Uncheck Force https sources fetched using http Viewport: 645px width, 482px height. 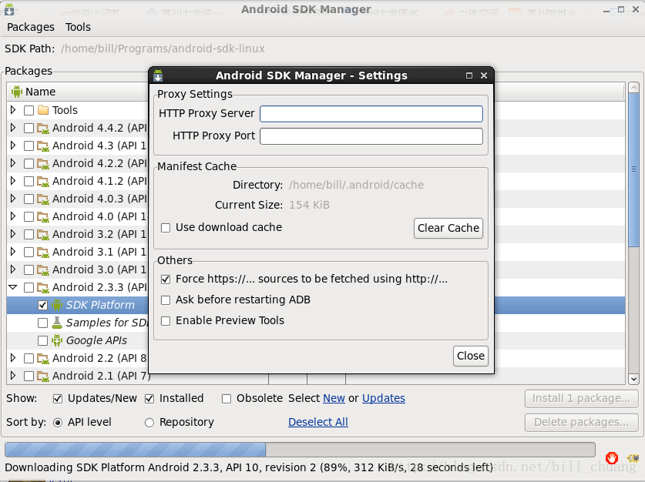click(166, 279)
